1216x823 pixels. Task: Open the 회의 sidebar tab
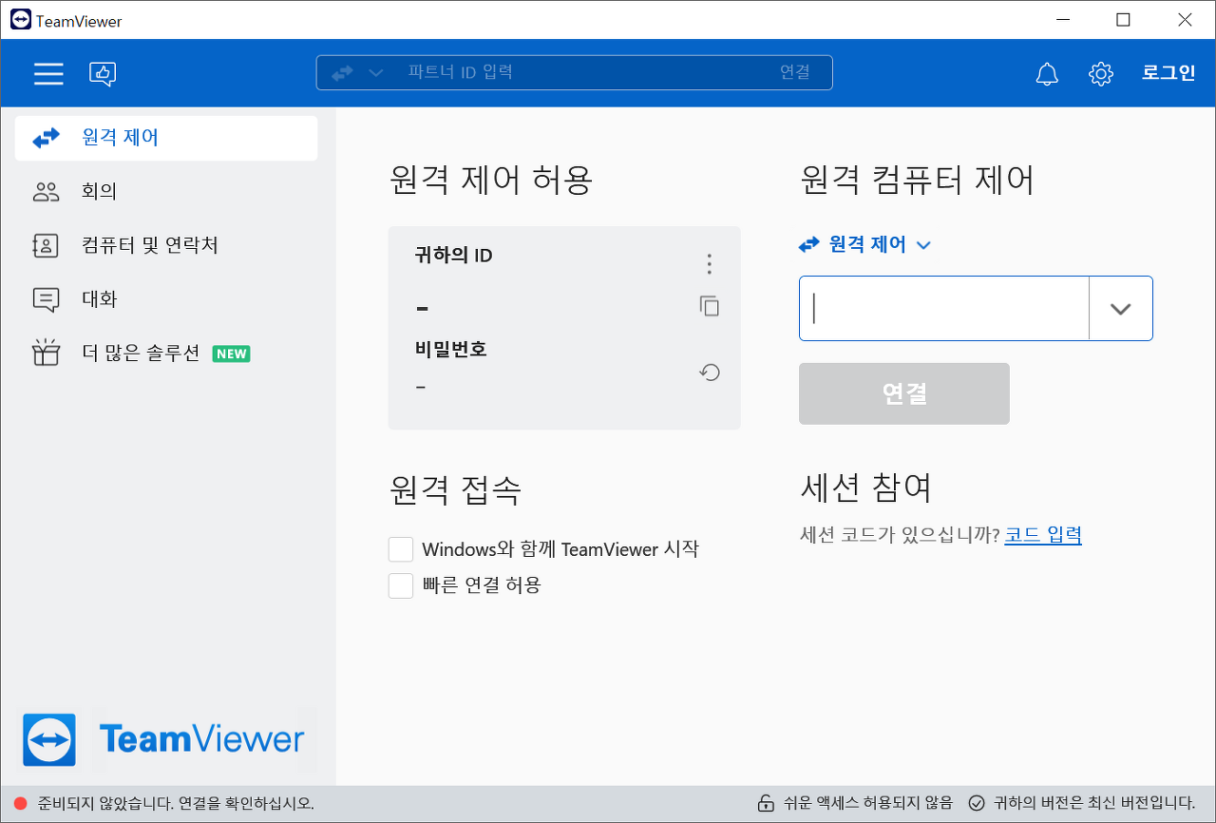166,192
